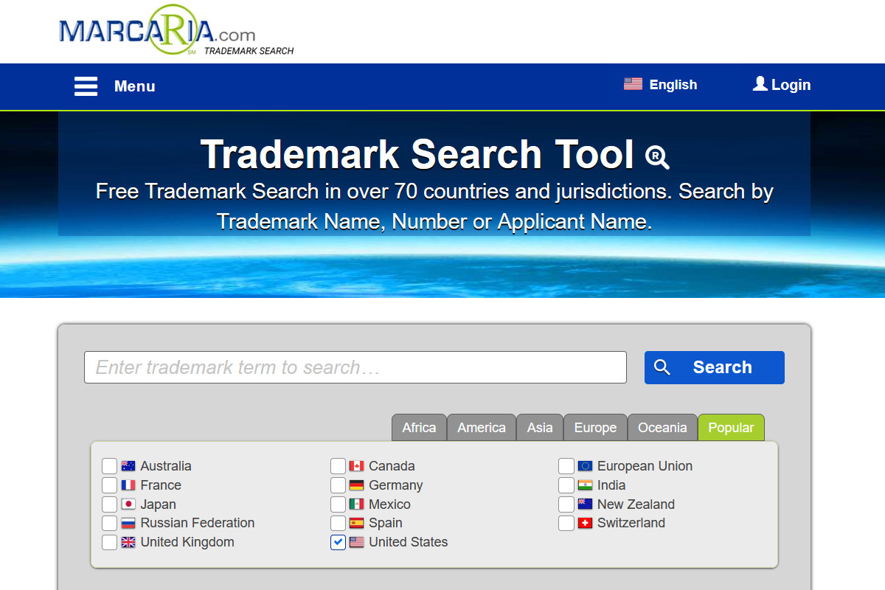
Task: Click the Canada flag icon
Action: click(x=357, y=466)
